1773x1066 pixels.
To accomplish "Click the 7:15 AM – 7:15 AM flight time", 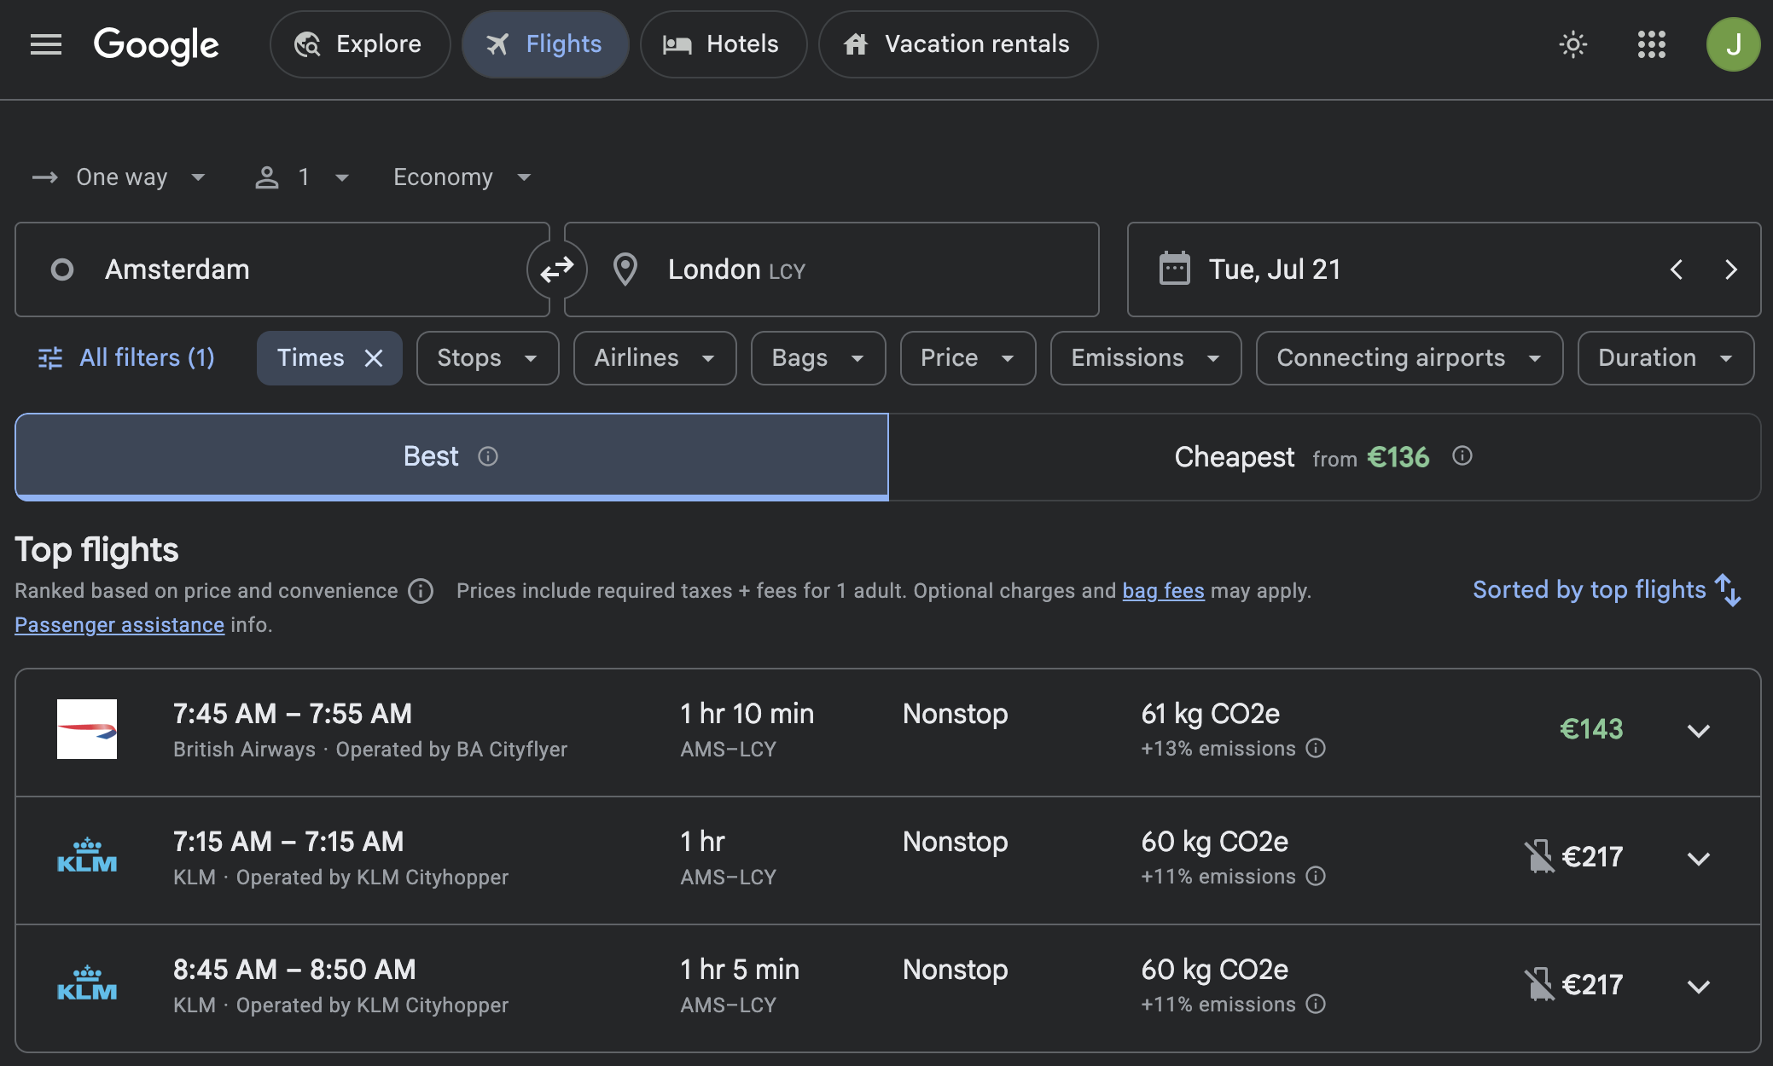I will click(x=288, y=842).
